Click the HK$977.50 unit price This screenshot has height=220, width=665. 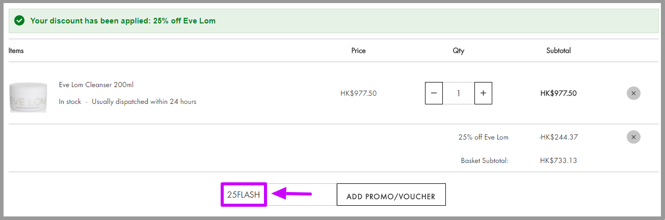(359, 93)
